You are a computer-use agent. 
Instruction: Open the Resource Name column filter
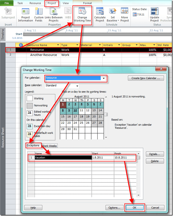point(58,45)
